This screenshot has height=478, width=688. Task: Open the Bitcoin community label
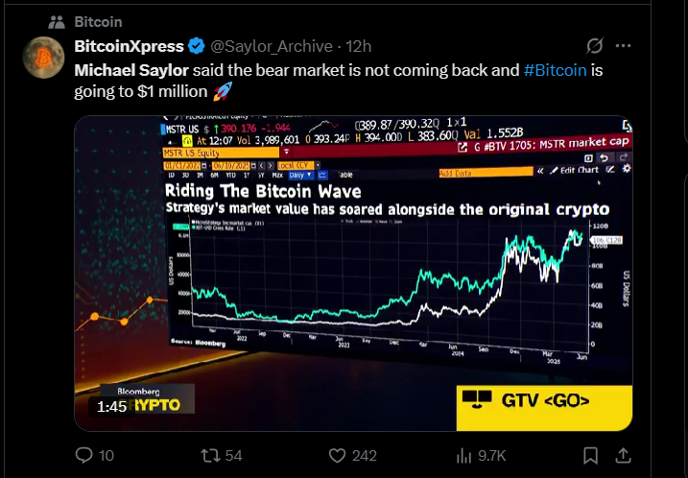click(x=98, y=22)
